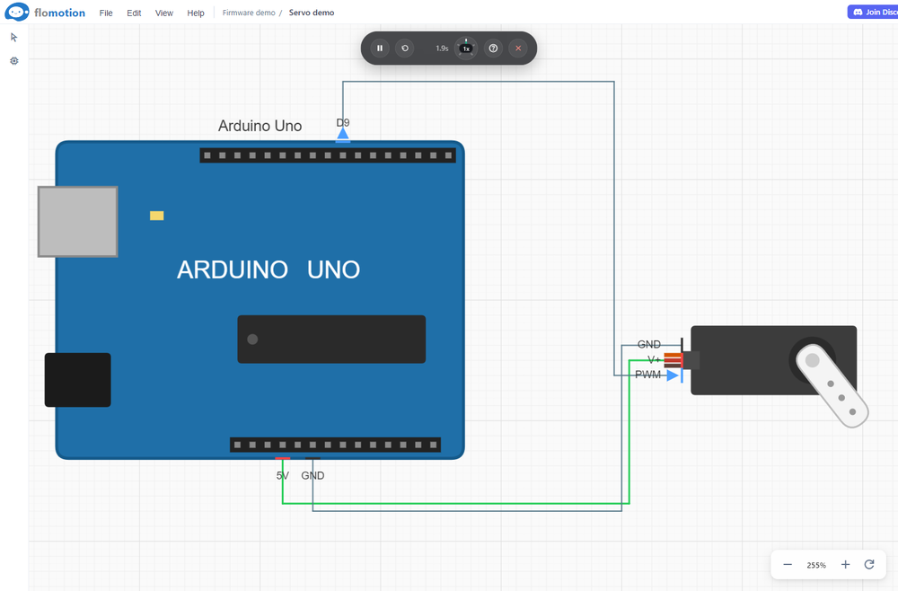Change simulation speed at 1x dial

466,49
